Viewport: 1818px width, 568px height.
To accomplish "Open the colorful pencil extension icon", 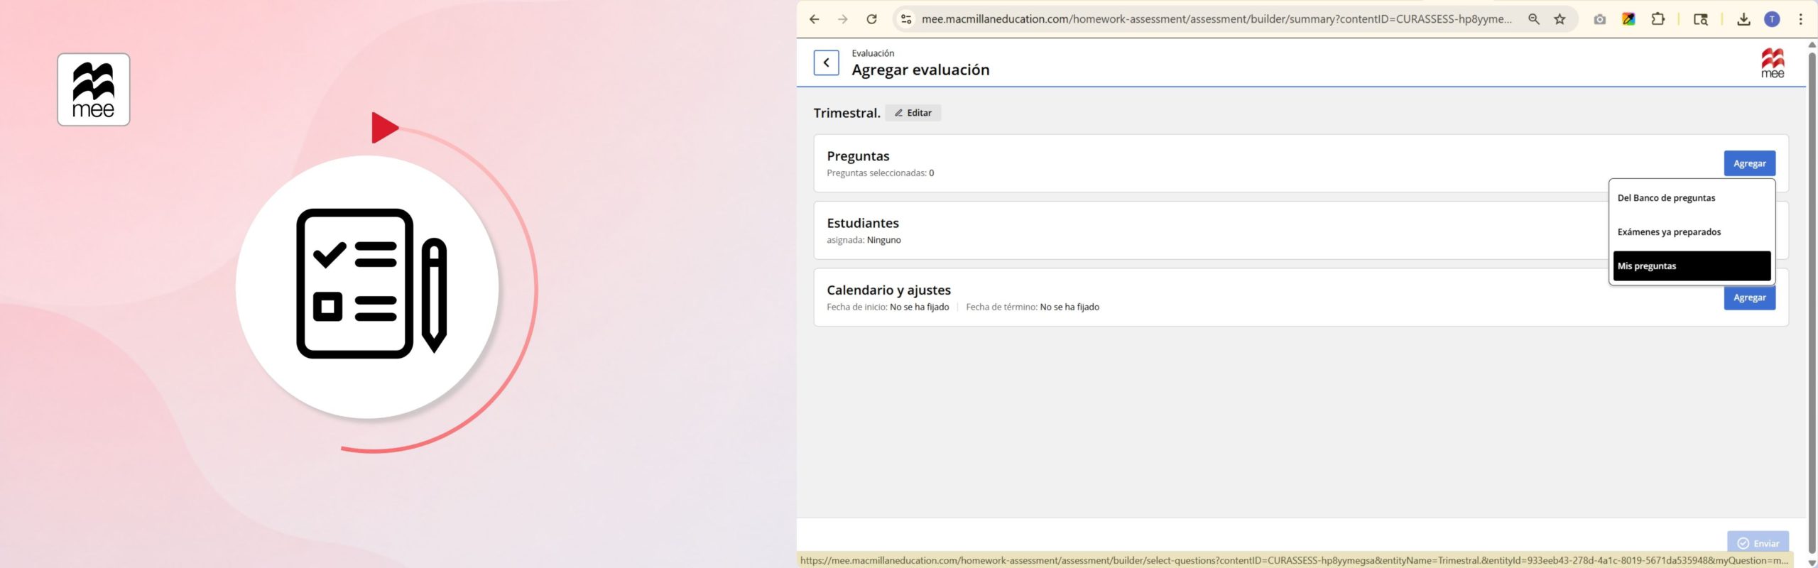I will coord(1628,19).
